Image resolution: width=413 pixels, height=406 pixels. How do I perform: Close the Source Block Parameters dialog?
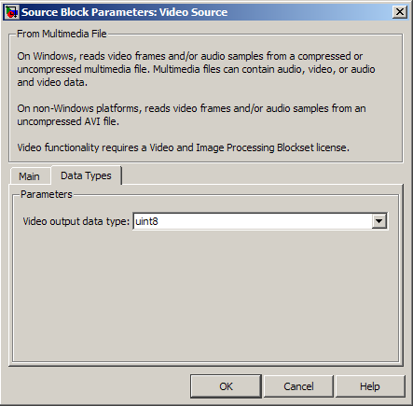[400, 12]
